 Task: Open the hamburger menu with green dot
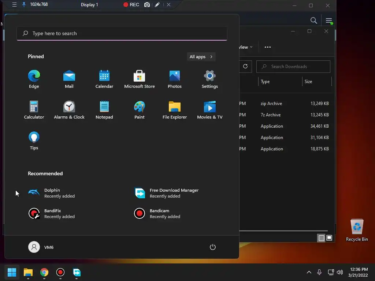point(329,21)
